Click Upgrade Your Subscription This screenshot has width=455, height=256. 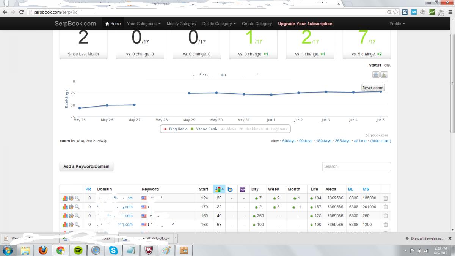coord(305,24)
